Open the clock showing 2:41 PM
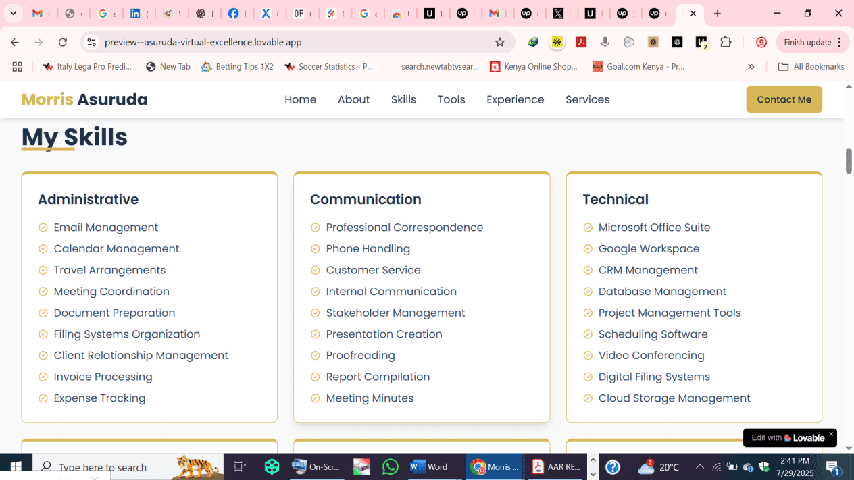 (793, 466)
